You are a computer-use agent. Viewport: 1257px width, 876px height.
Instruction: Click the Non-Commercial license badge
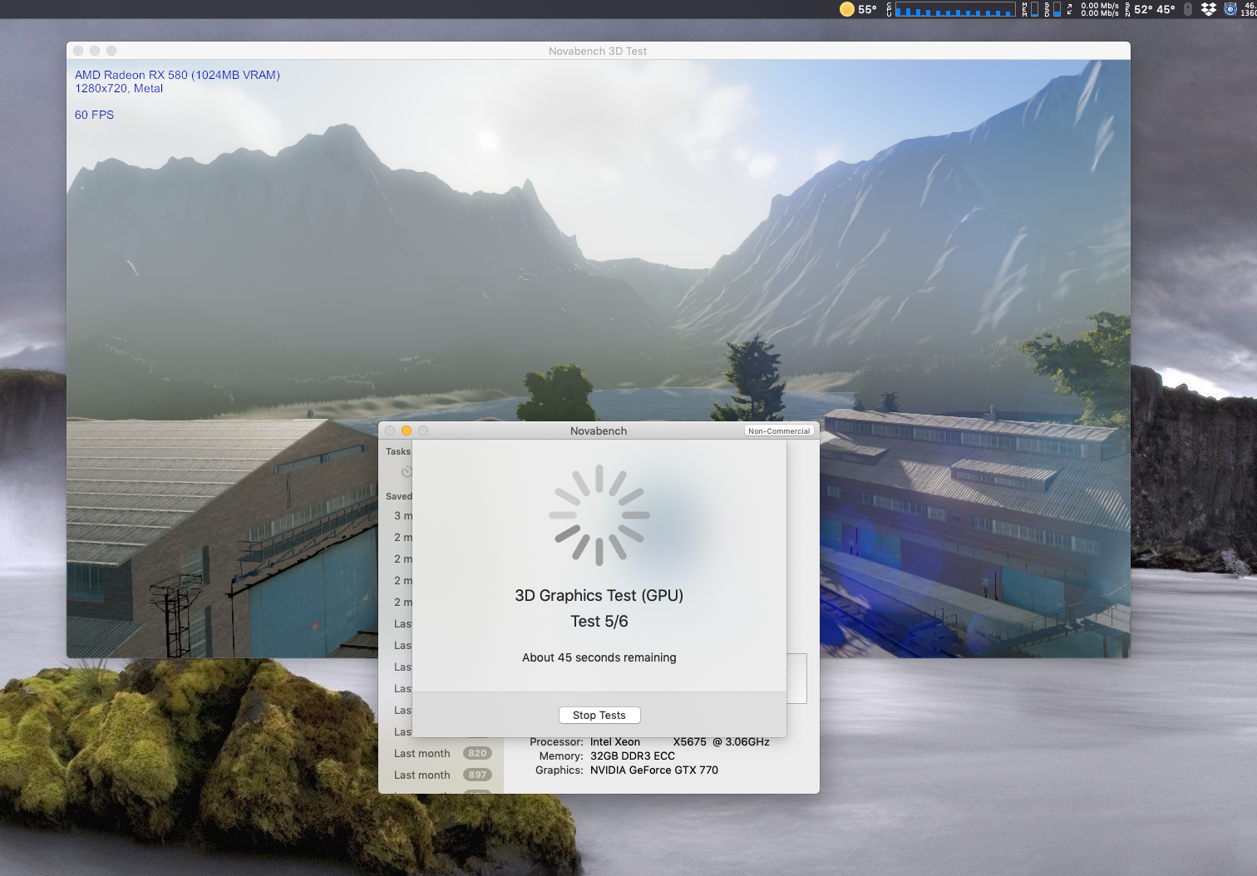pos(778,431)
